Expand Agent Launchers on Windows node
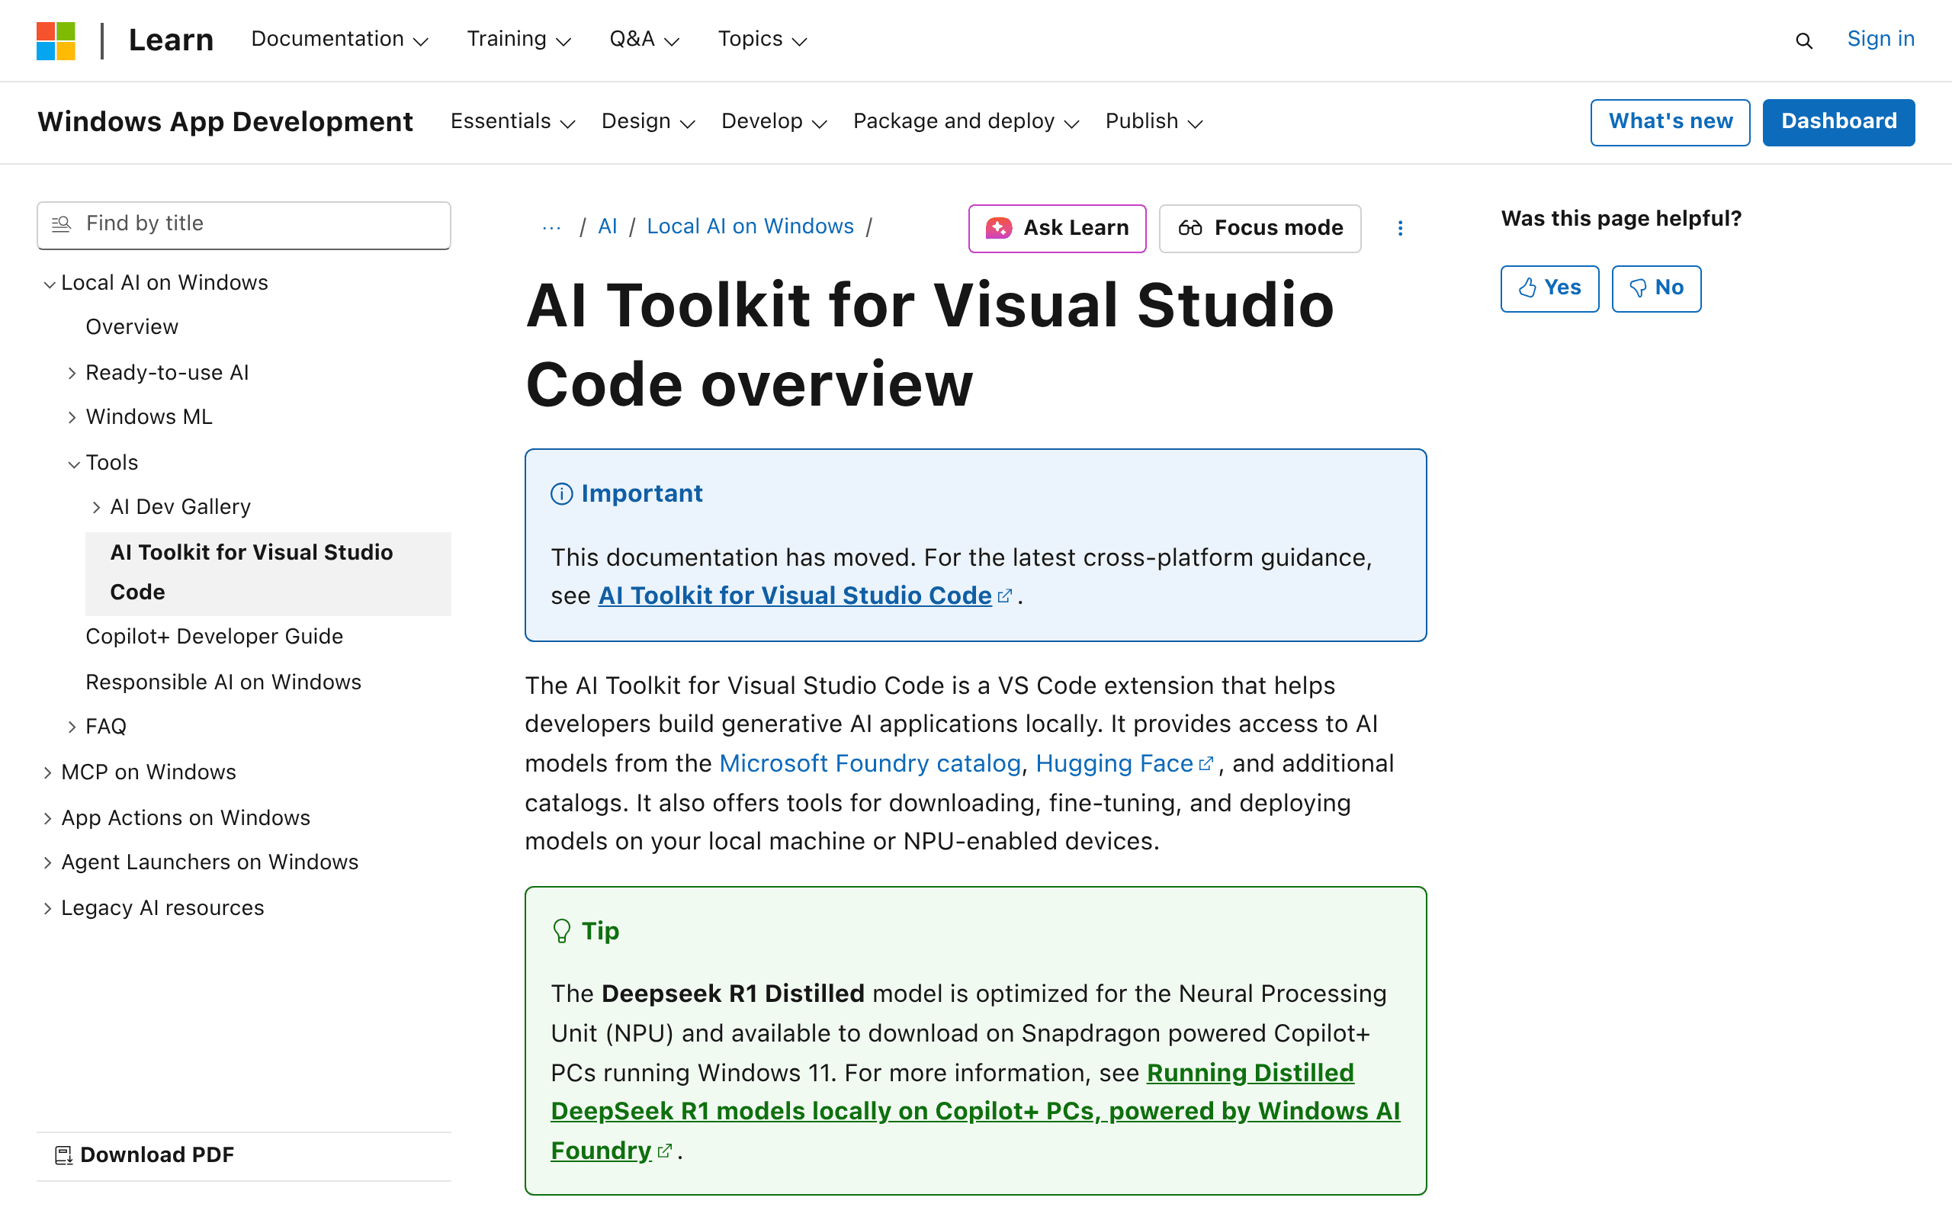 tap(47, 862)
